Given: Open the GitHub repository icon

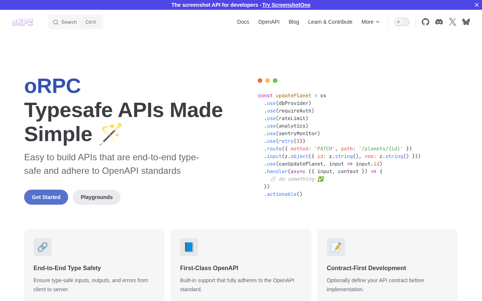Looking at the screenshot, I should point(426,22).
